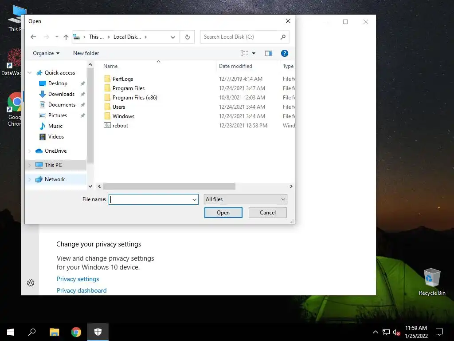Image resolution: width=454 pixels, height=341 pixels.
Task: Open the File name dropdown arrow
Action: pyautogui.click(x=195, y=199)
